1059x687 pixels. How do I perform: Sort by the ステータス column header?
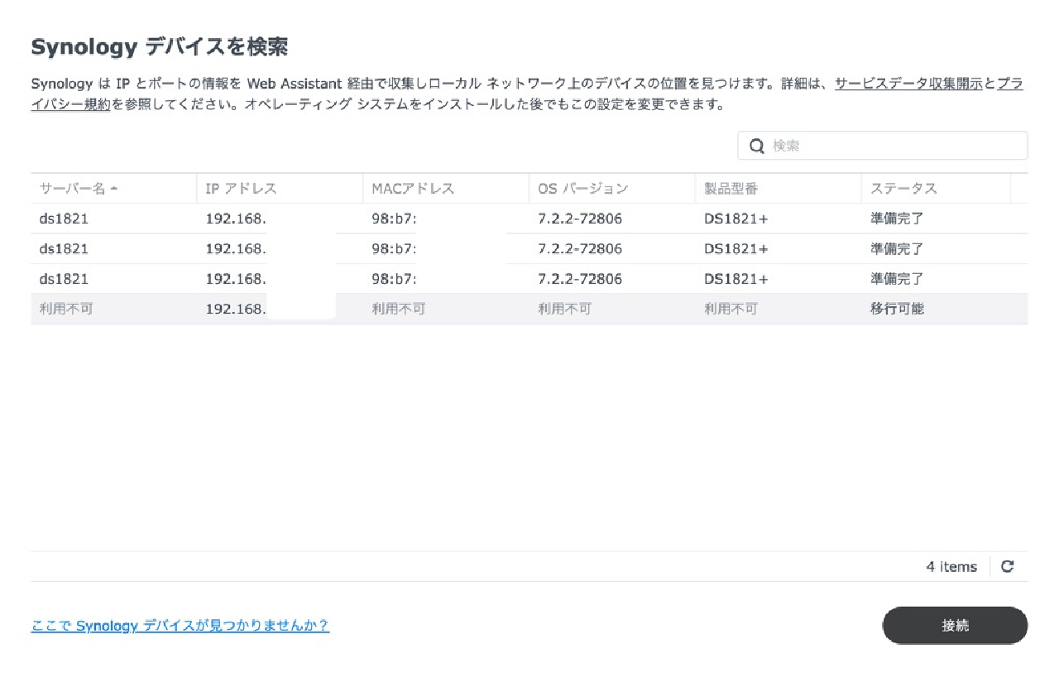pos(937,189)
